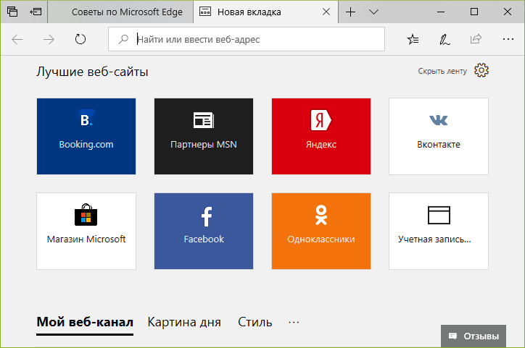The width and height of the screenshot is (525, 348).
Task: Open the Магазин Microsoft tile
Action: coord(86,231)
